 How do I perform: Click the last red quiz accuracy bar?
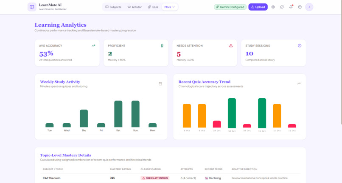(292, 126)
